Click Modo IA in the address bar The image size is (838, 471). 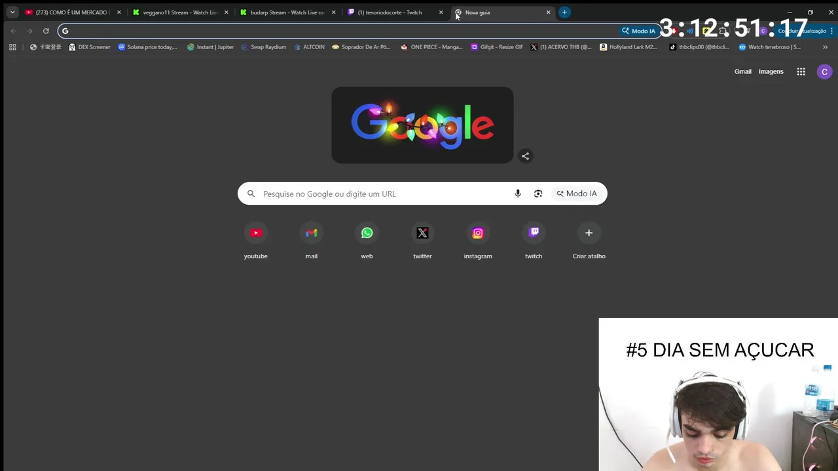638,31
